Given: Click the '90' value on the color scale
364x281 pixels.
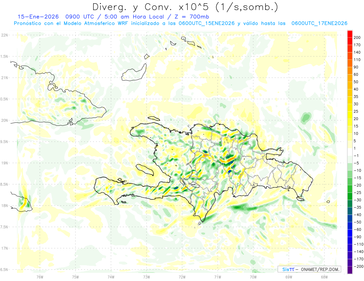Looking at the screenshot, I should (x=356, y=67).
